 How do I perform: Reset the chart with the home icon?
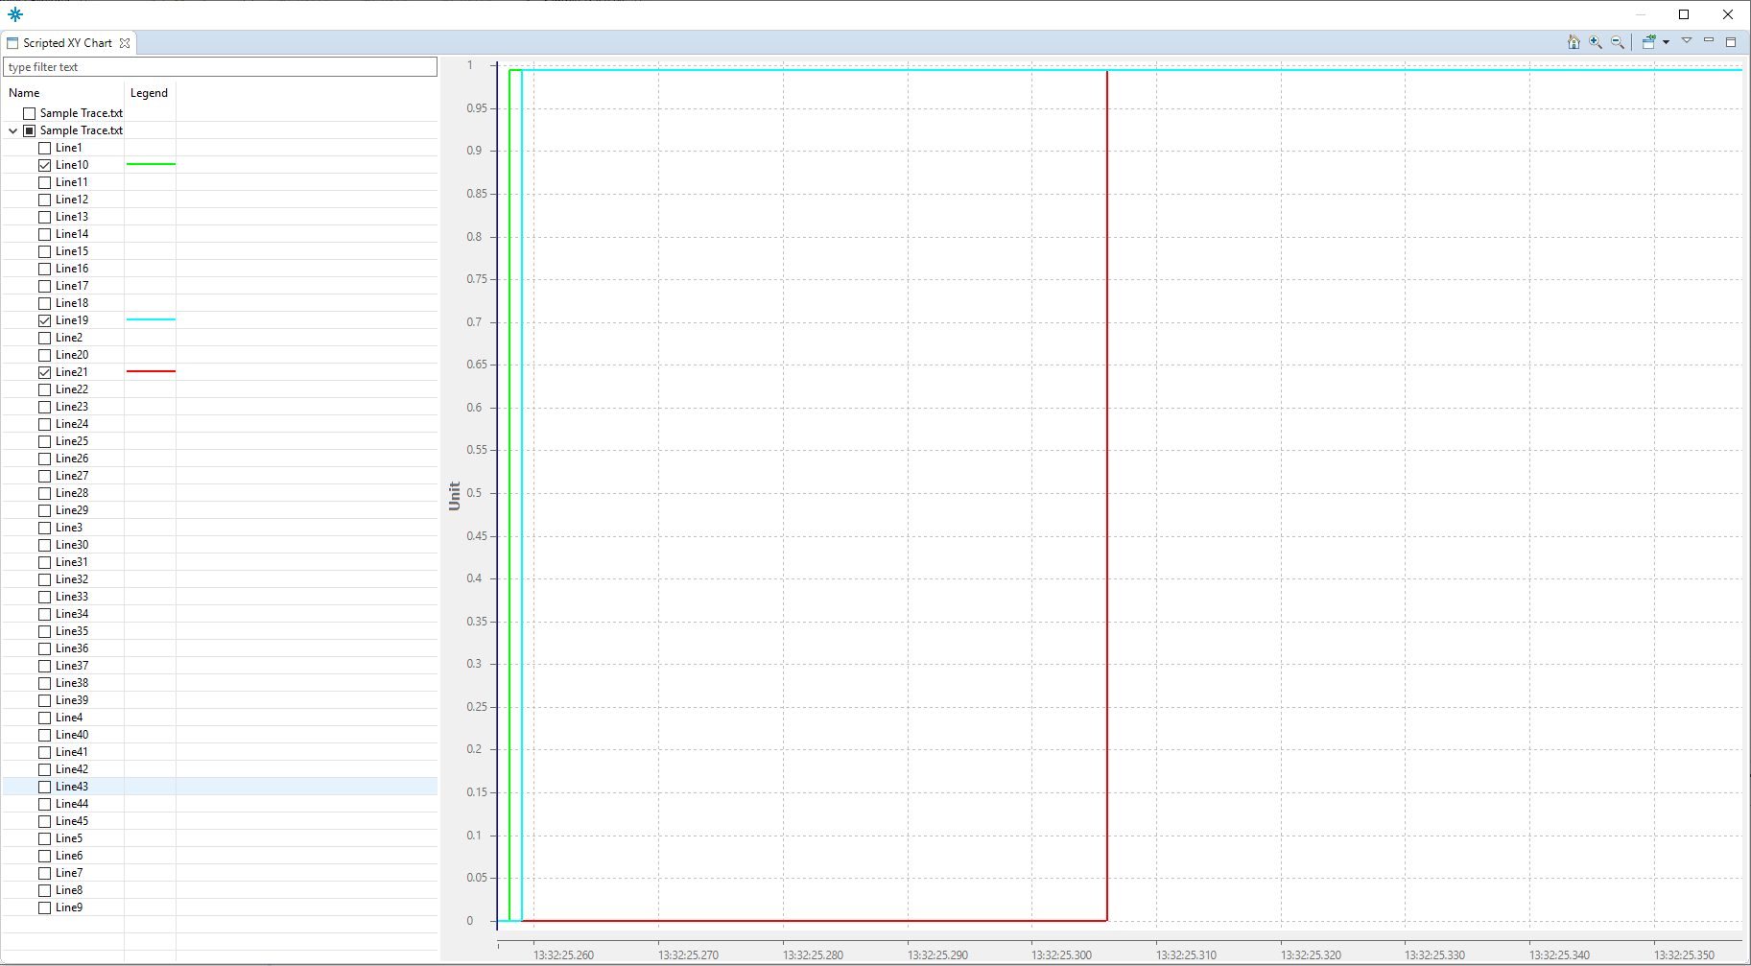click(x=1574, y=42)
